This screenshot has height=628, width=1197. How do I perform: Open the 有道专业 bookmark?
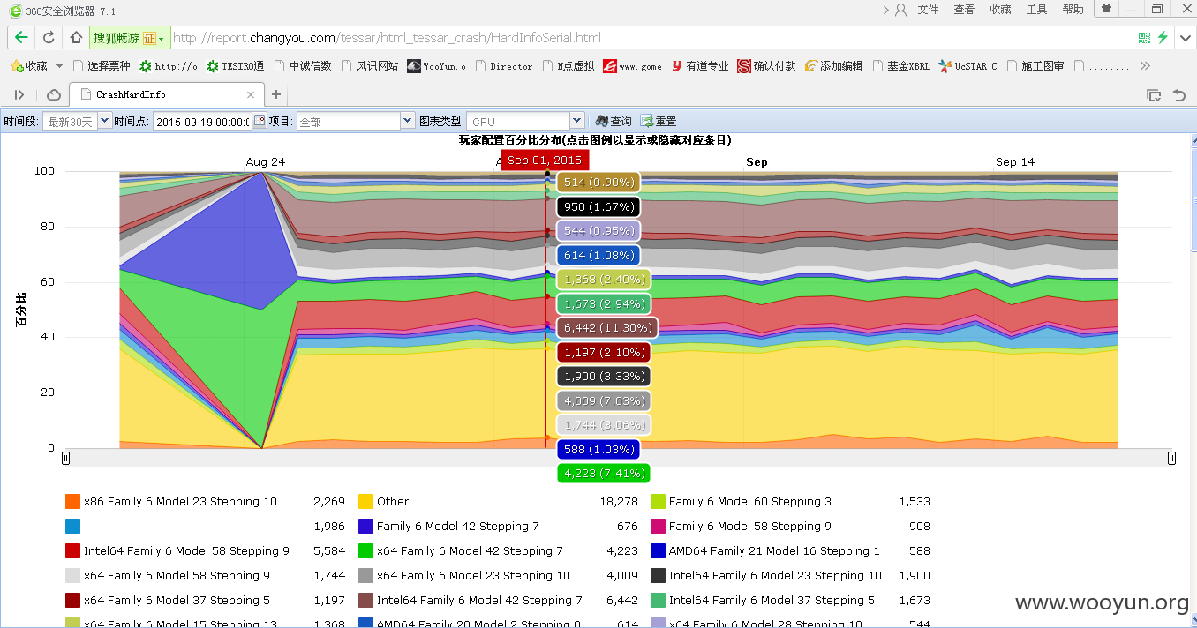700,66
